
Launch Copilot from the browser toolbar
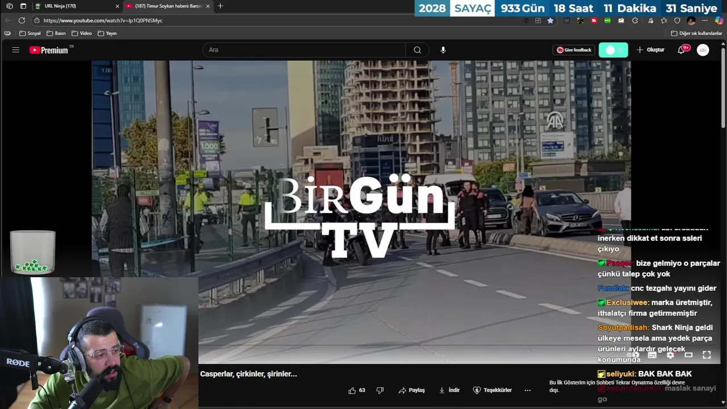[x=719, y=20]
